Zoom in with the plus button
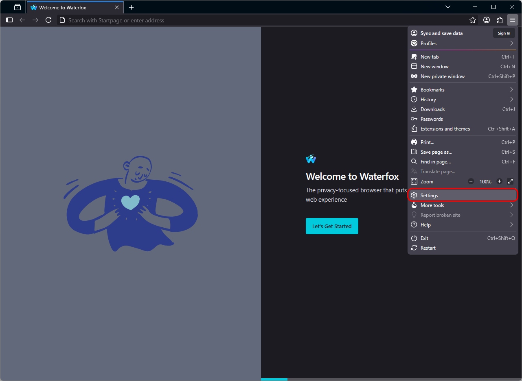522x381 pixels. [x=500, y=181]
